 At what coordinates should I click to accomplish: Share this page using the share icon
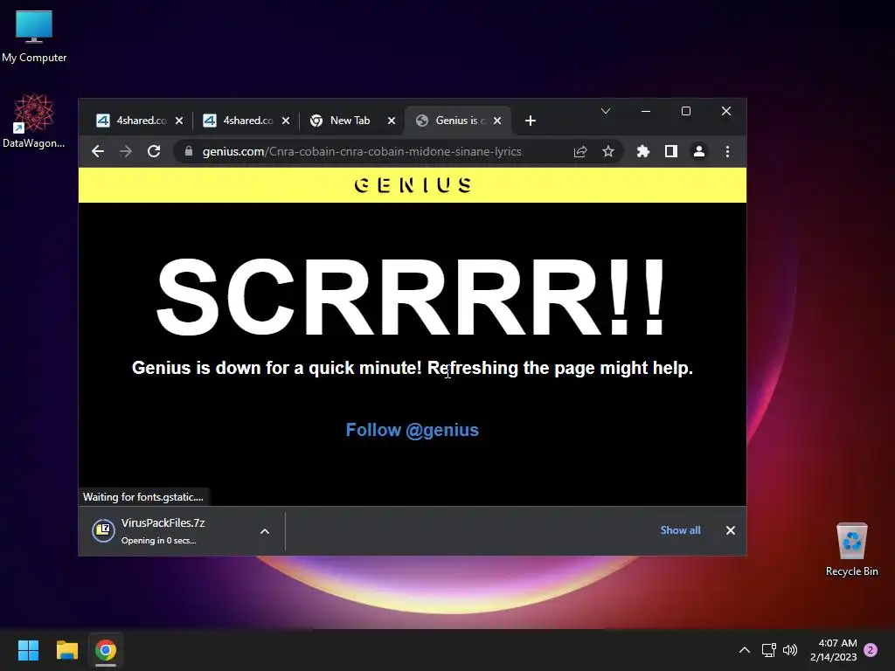coord(580,151)
